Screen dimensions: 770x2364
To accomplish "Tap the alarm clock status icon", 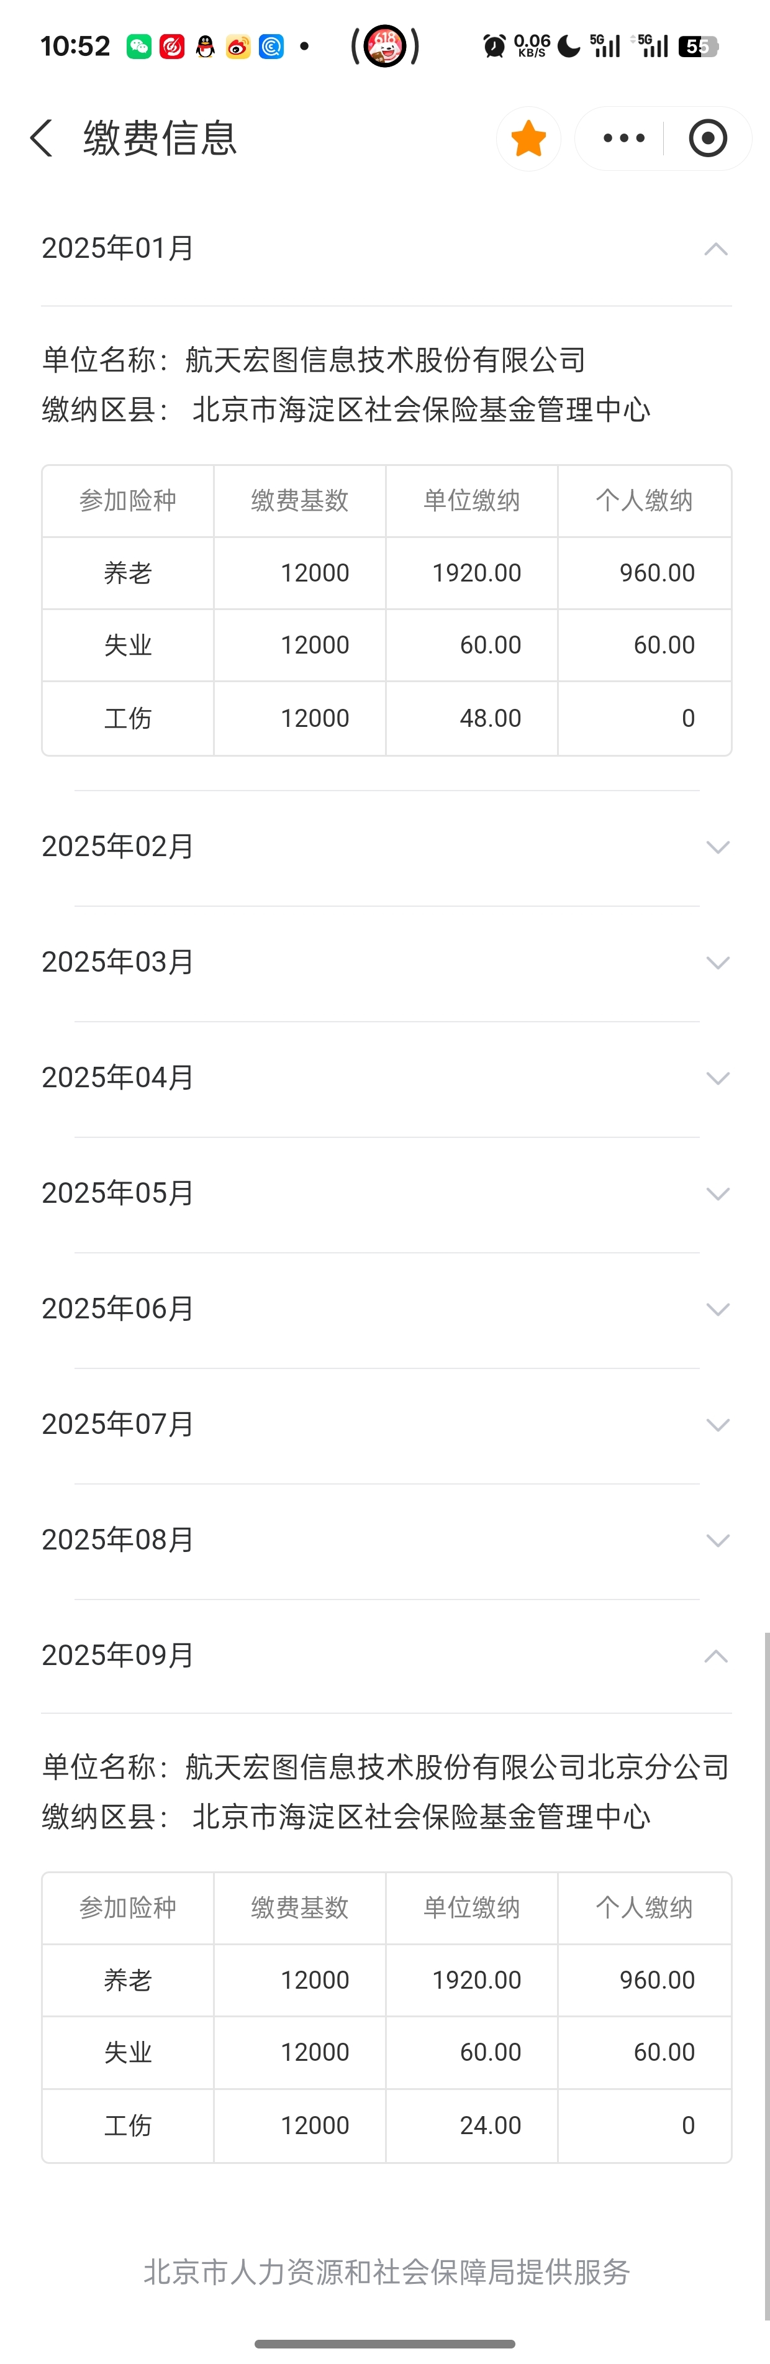I will tap(494, 46).
